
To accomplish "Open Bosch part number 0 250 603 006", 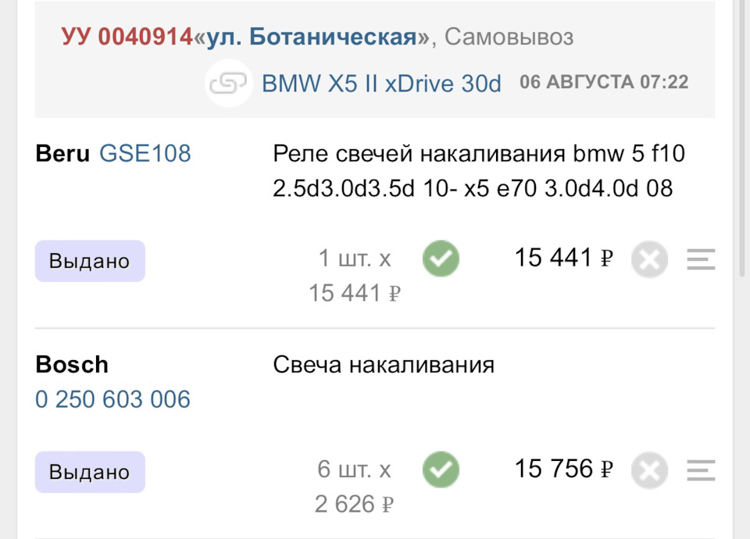I will pos(112,400).
